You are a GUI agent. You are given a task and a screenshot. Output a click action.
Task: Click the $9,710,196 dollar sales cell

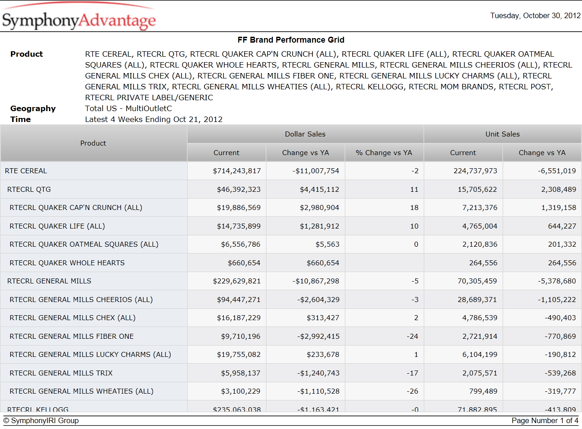tap(227, 336)
